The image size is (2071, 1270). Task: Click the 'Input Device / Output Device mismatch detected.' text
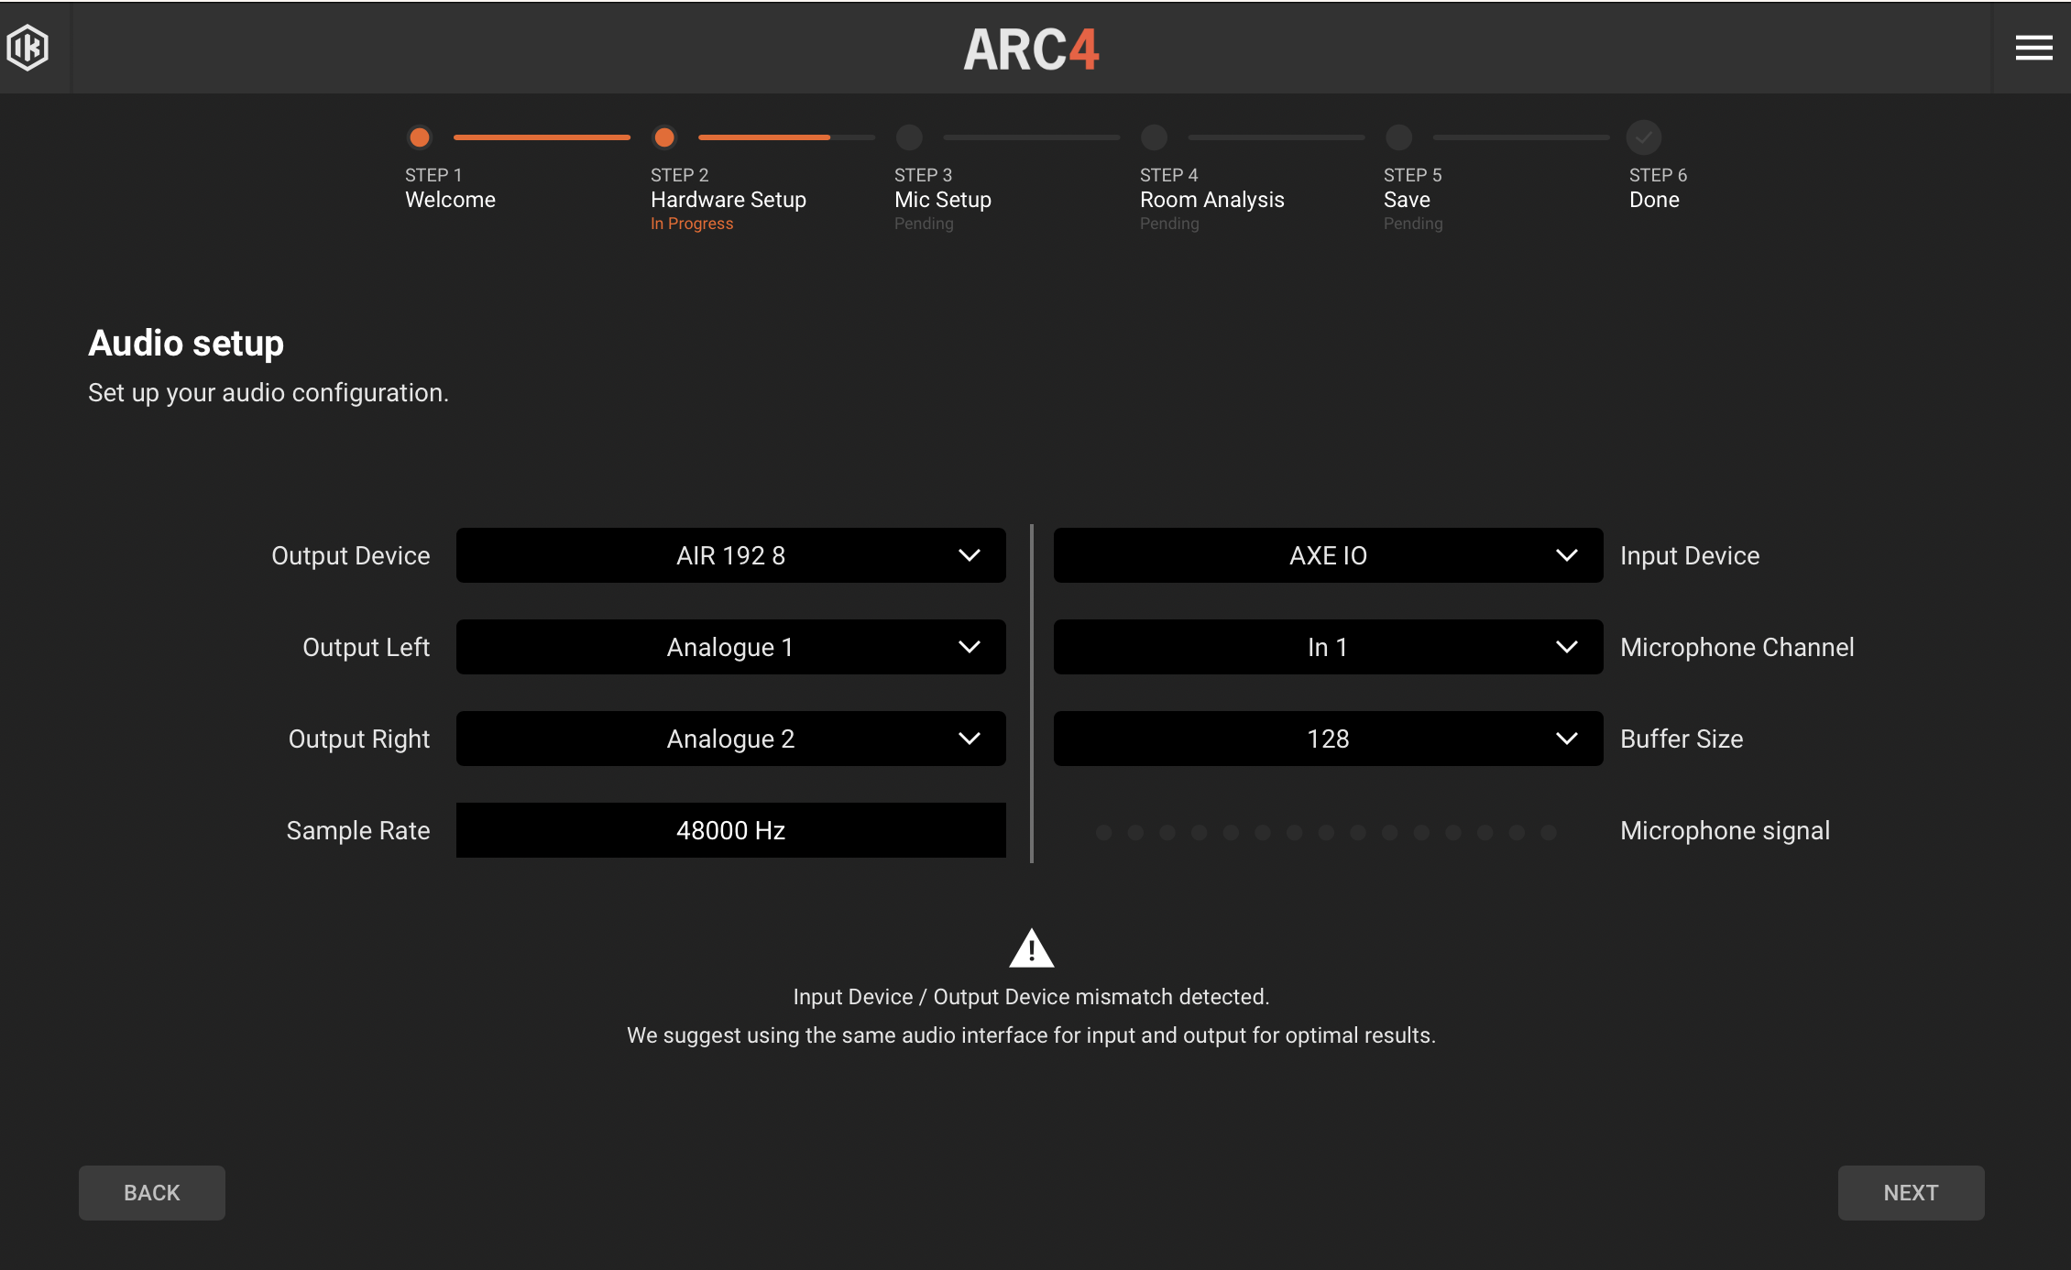click(1031, 997)
